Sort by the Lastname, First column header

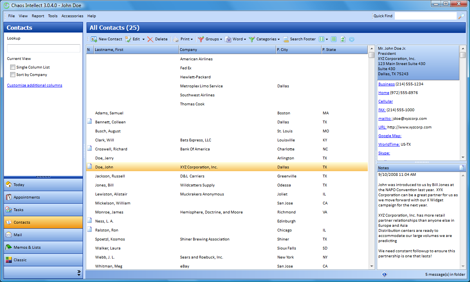click(136, 50)
